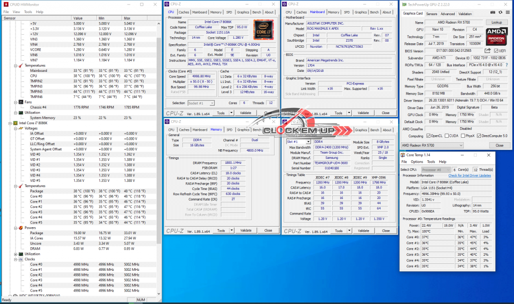Switch to the Sensors tab in GPU-Z
This screenshot has height=304, width=514.
(x=432, y=14)
